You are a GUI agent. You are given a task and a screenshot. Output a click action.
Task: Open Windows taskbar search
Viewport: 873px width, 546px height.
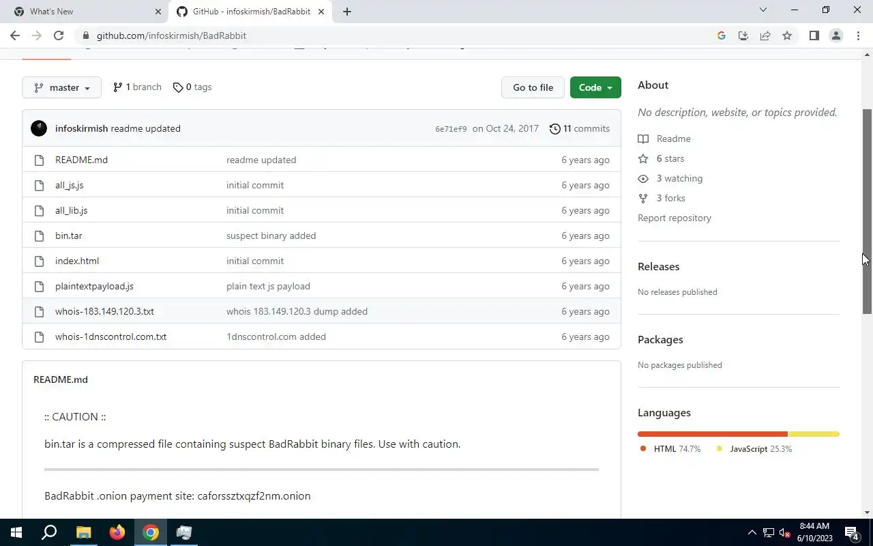pos(49,532)
